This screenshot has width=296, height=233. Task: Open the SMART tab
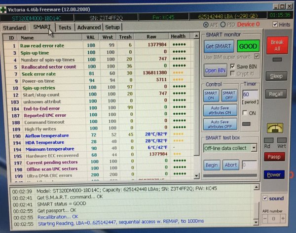click(x=42, y=27)
